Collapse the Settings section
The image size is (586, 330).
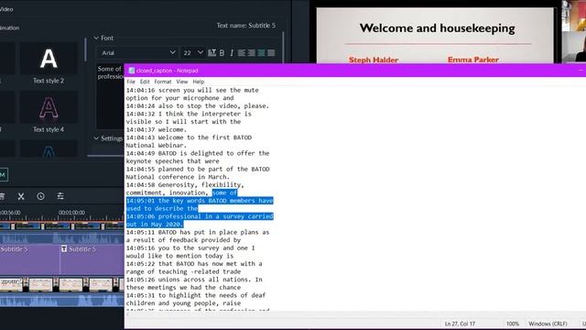96,138
